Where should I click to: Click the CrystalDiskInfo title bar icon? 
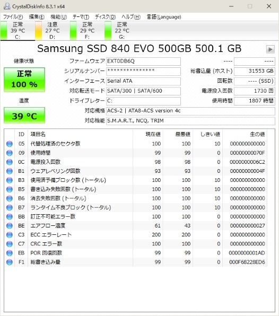point(7,6)
